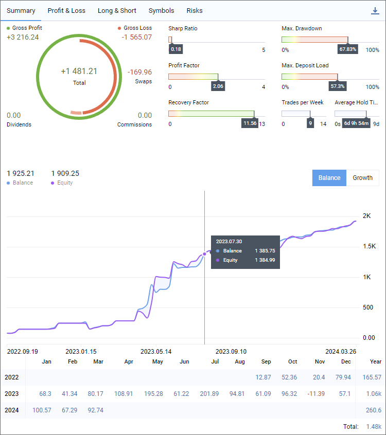This screenshot has height=435, width=386.
Task: Open the Summary tab
Action: tap(21, 11)
